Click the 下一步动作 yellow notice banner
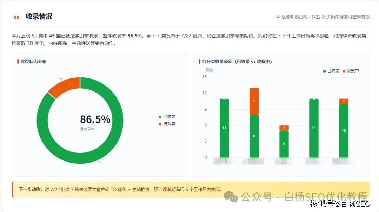The image size is (379, 212). pos(191,190)
